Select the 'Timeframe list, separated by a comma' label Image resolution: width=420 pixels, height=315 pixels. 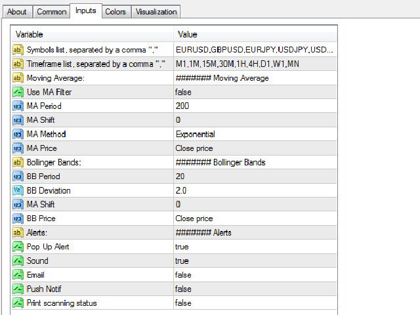point(96,64)
